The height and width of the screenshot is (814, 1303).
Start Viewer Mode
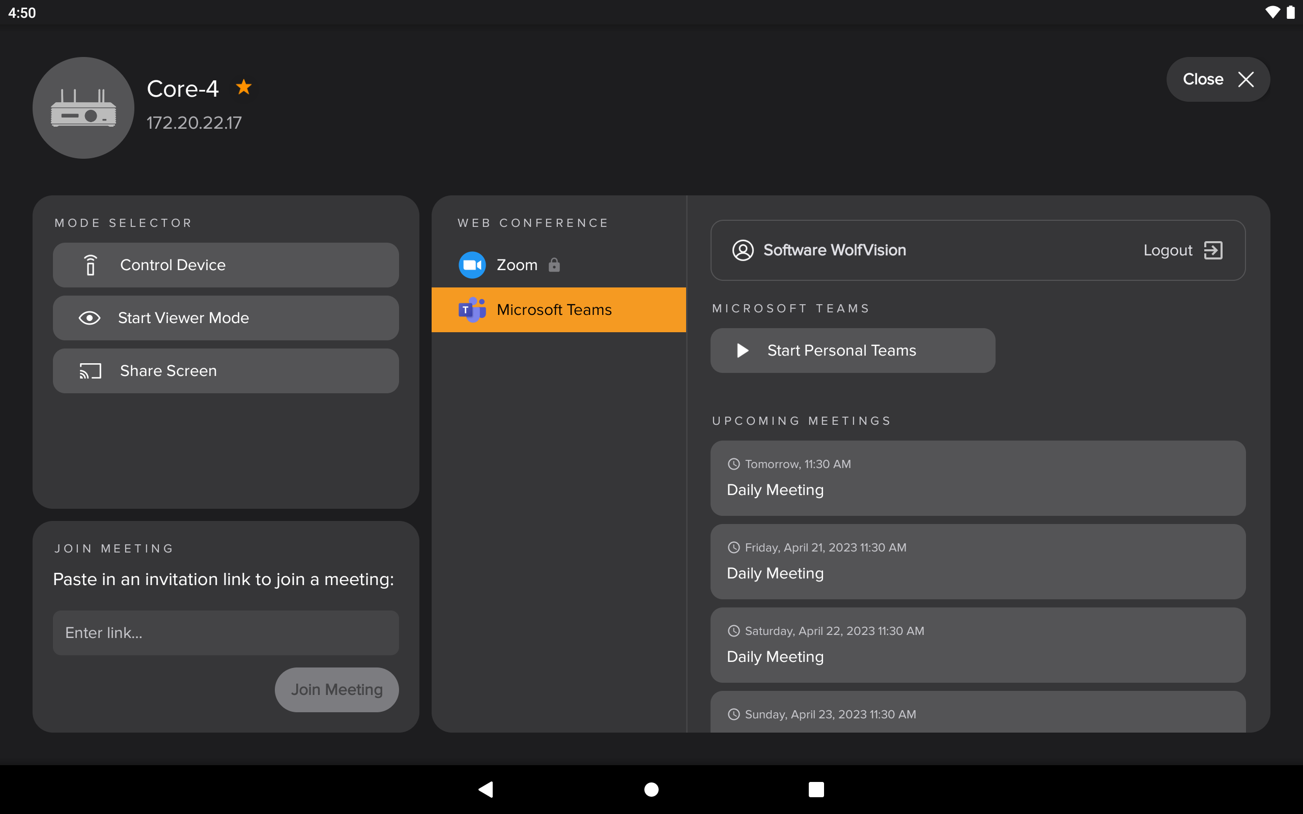pos(225,317)
